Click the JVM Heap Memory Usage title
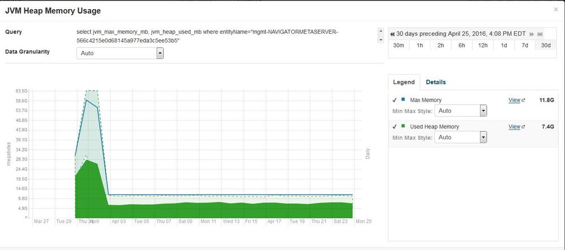 coord(53,11)
